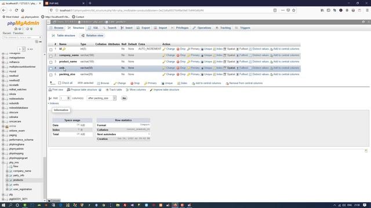
Task: Click the number of columns input field
Action: [64, 98]
